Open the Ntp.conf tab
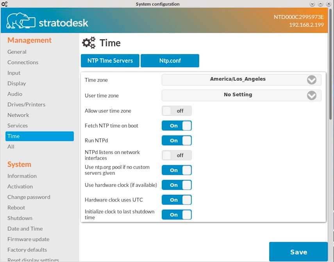The image size is (334, 262). pos(170,61)
